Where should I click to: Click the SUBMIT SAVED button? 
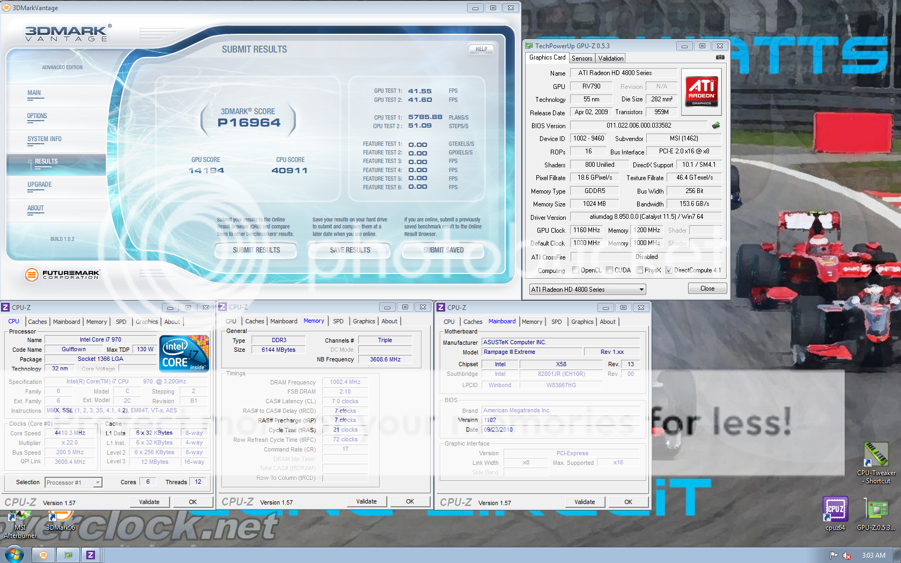pos(443,250)
